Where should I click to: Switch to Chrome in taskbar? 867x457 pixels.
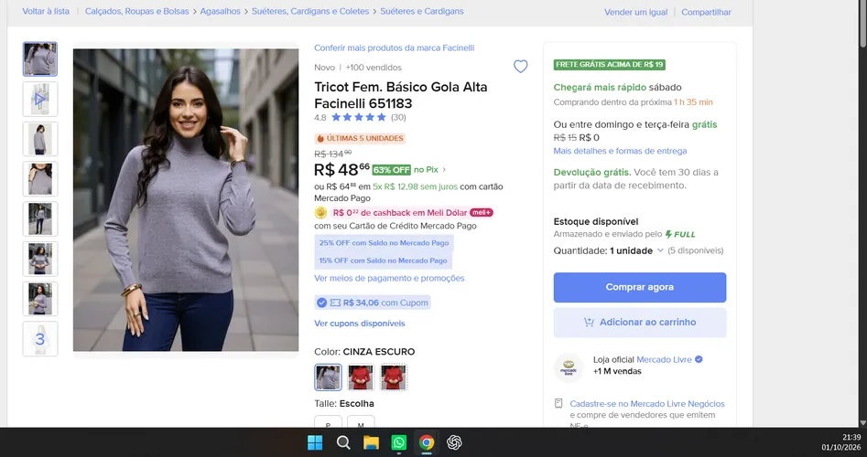click(427, 442)
